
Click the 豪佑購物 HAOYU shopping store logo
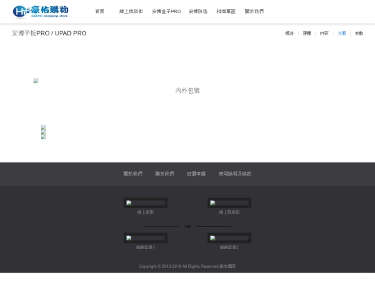tap(41, 12)
